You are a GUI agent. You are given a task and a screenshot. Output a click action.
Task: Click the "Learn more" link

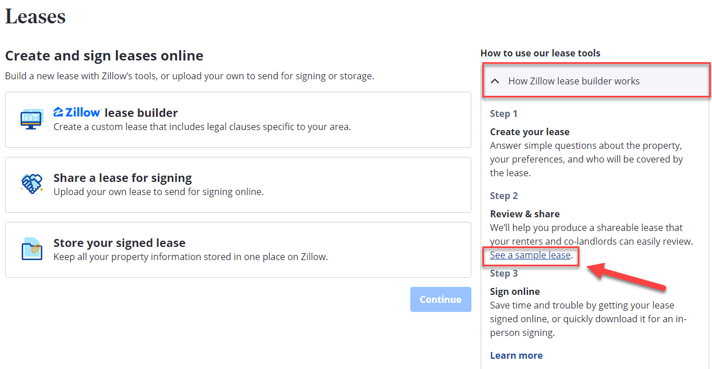516,355
